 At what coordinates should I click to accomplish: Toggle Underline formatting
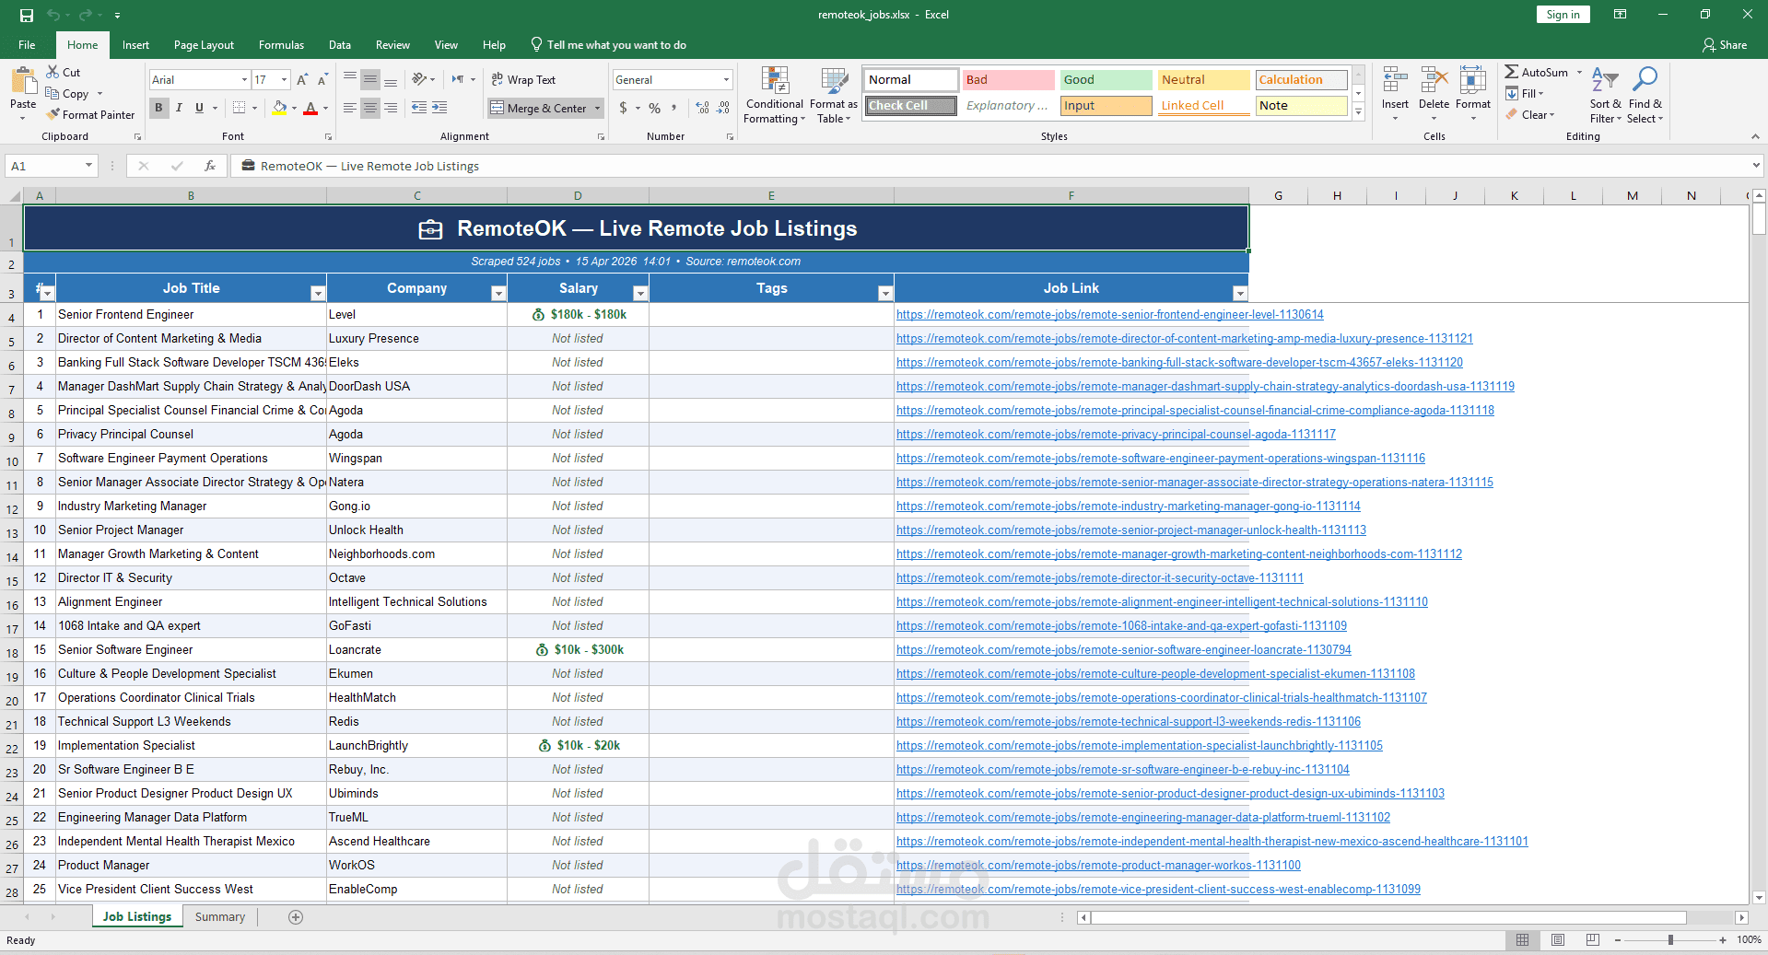pyautogui.click(x=199, y=108)
